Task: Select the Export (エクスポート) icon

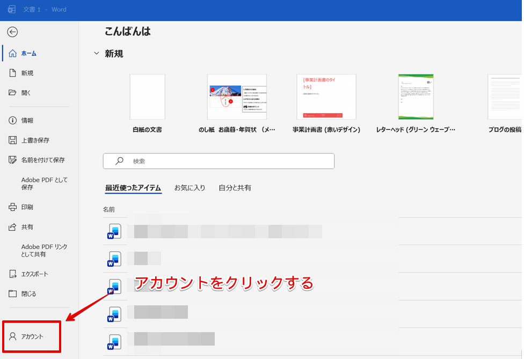Action: pyautogui.click(x=11, y=274)
